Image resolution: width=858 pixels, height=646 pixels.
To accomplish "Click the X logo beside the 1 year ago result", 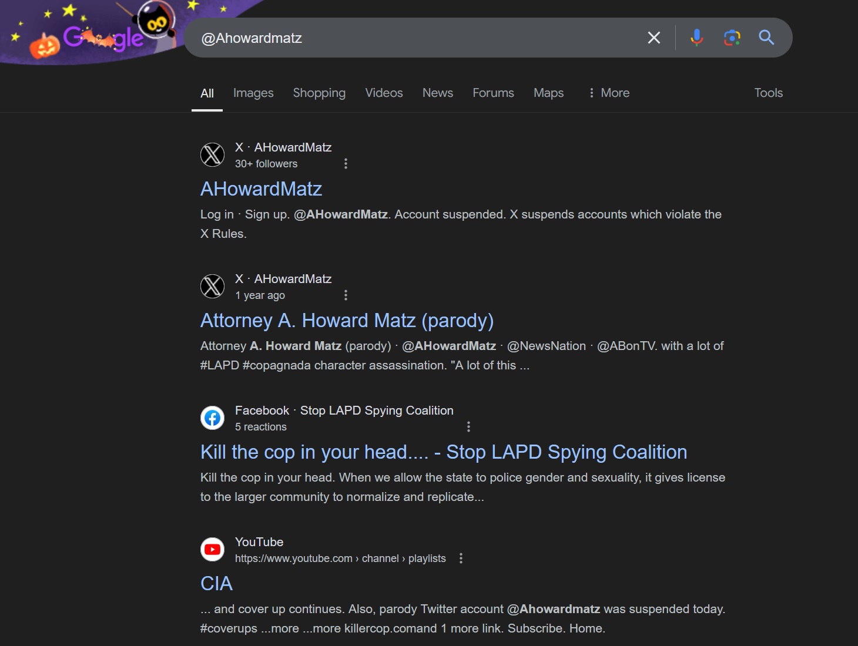I will point(213,286).
